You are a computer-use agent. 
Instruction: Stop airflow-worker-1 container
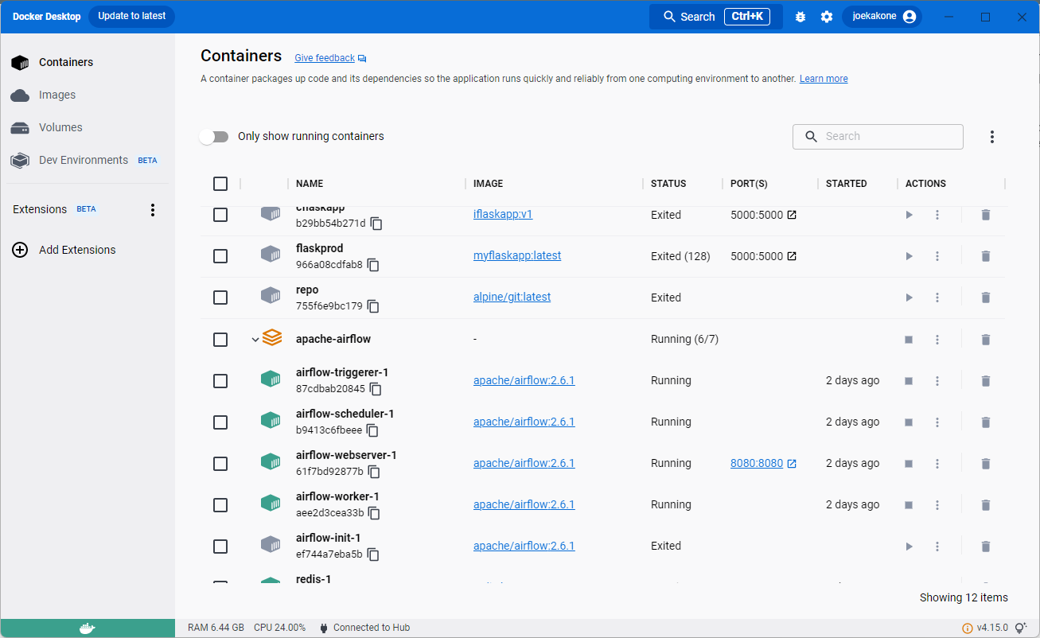(909, 505)
